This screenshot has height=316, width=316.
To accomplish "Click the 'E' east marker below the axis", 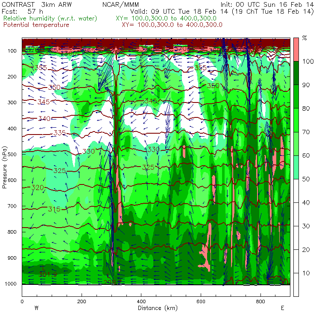I will point(283,308).
